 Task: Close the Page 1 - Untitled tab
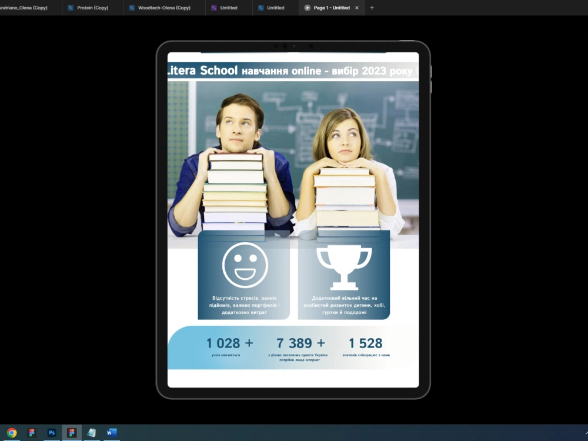(357, 8)
